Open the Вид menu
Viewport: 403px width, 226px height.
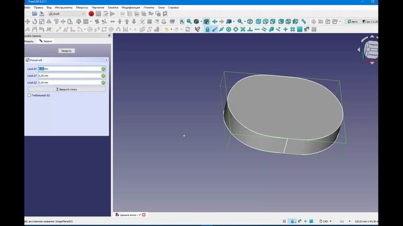point(49,8)
